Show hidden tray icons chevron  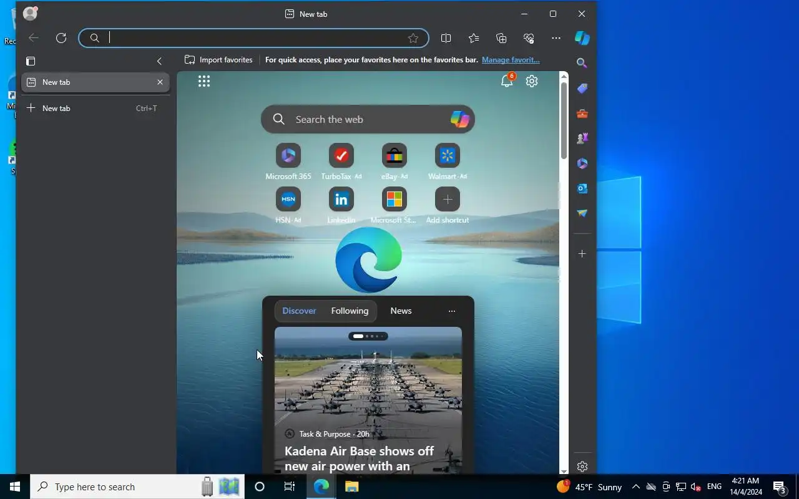635,487
